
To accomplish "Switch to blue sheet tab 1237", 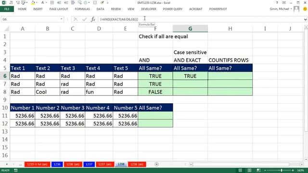I will click(x=89, y=164).
